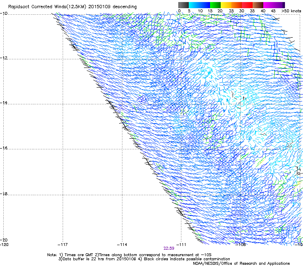303x266 pixels.
Task: Click the '-12' latitude axis label
Action: pyautogui.click(x=4, y=58)
